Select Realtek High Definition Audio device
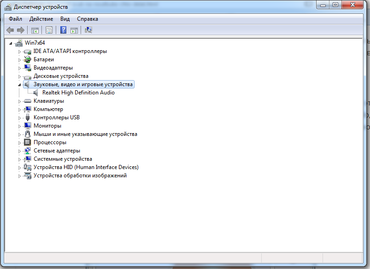Viewport: 370px width, 269px height. click(78, 93)
